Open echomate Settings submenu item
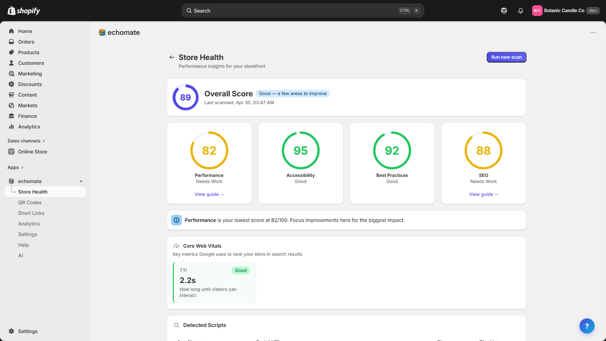 [x=28, y=235]
